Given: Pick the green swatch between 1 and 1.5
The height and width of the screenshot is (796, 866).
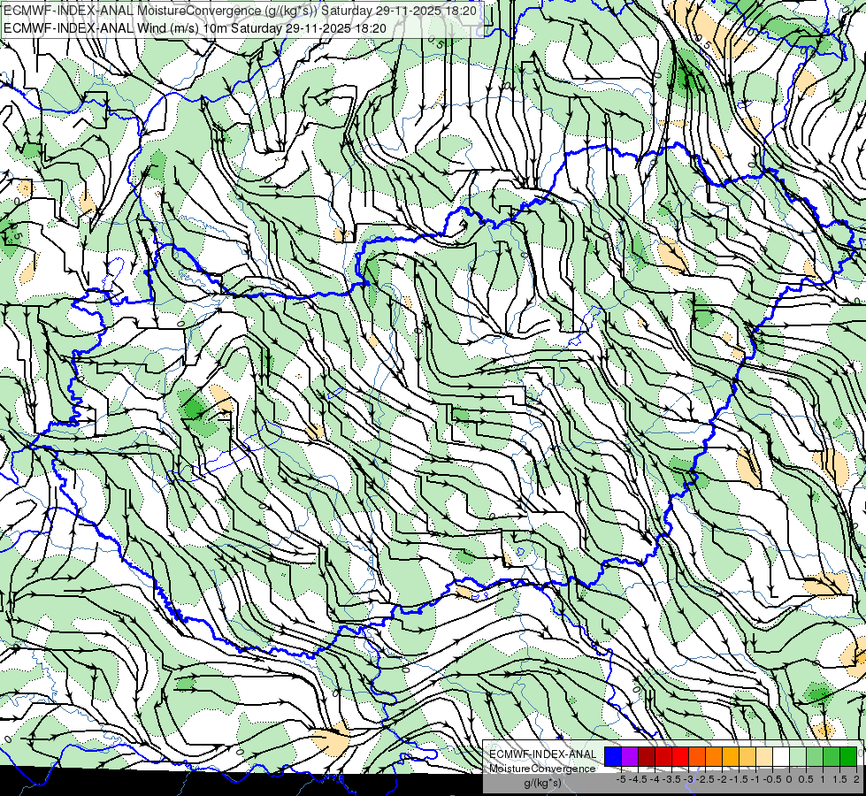Looking at the screenshot, I should pyautogui.click(x=832, y=757).
